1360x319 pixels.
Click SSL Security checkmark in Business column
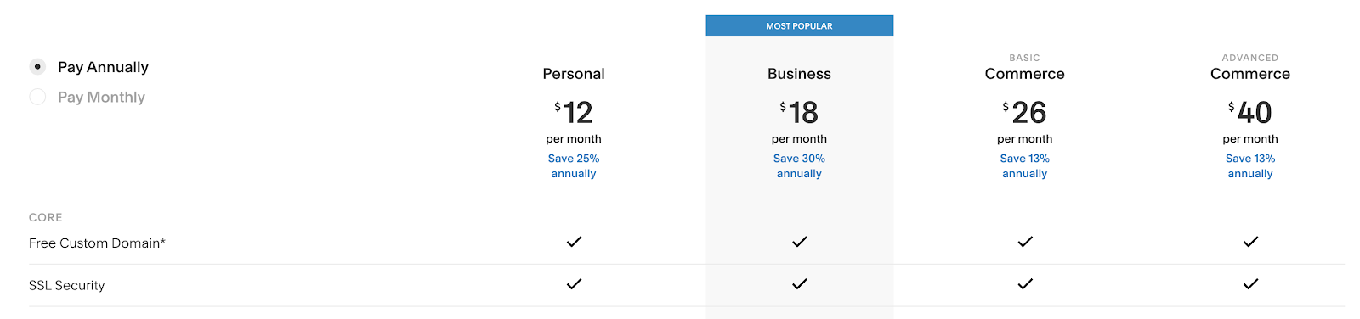coord(799,284)
